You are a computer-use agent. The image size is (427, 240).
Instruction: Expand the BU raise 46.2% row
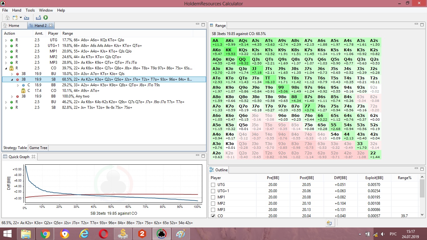[x=6, y=102]
